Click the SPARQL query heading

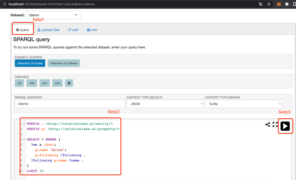click(x=32, y=39)
